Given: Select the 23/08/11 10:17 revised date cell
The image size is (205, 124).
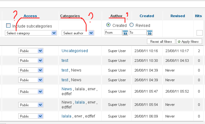Looking at the screenshot, I should coord(177,51).
